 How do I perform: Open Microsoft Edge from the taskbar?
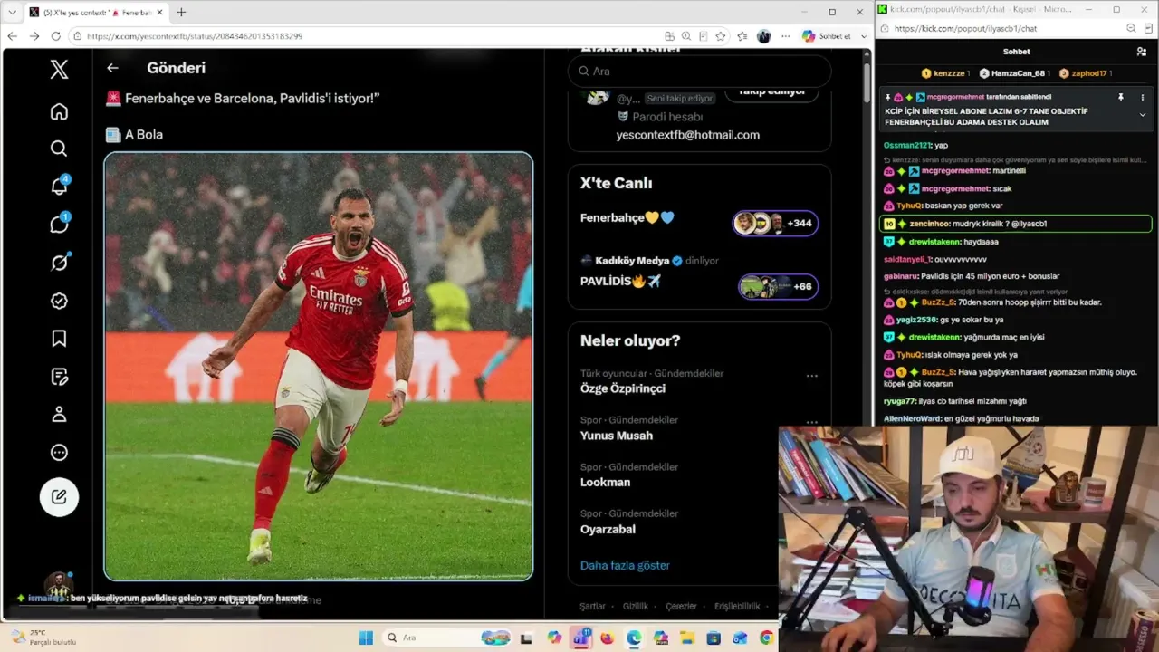pyautogui.click(x=634, y=638)
